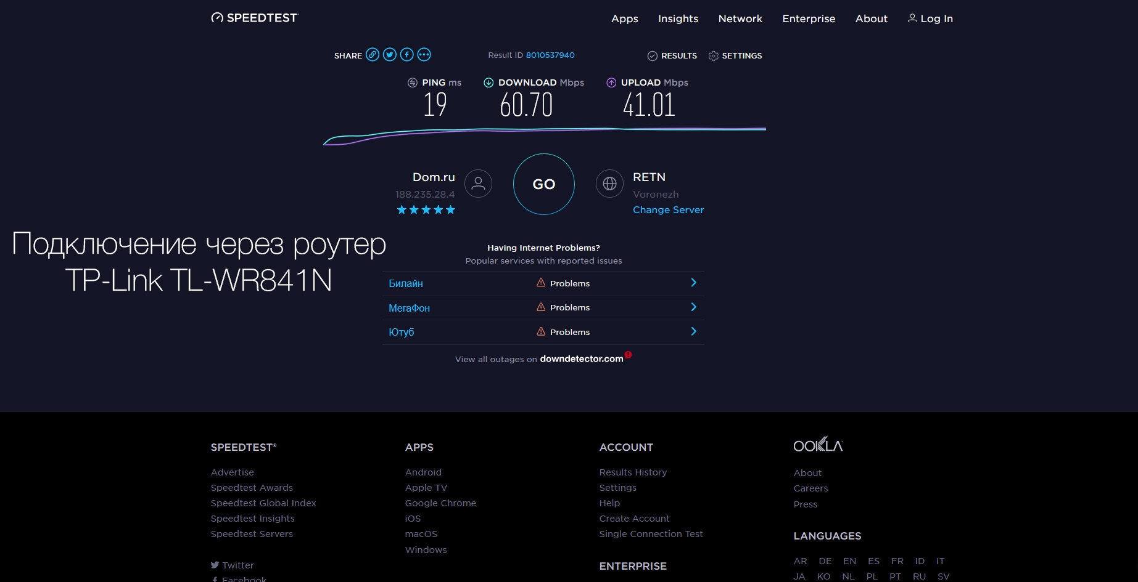The width and height of the screenshot is (1138, 582).
Task: Click the Ютуб warning icon
Action: click(x=541, y=331)
